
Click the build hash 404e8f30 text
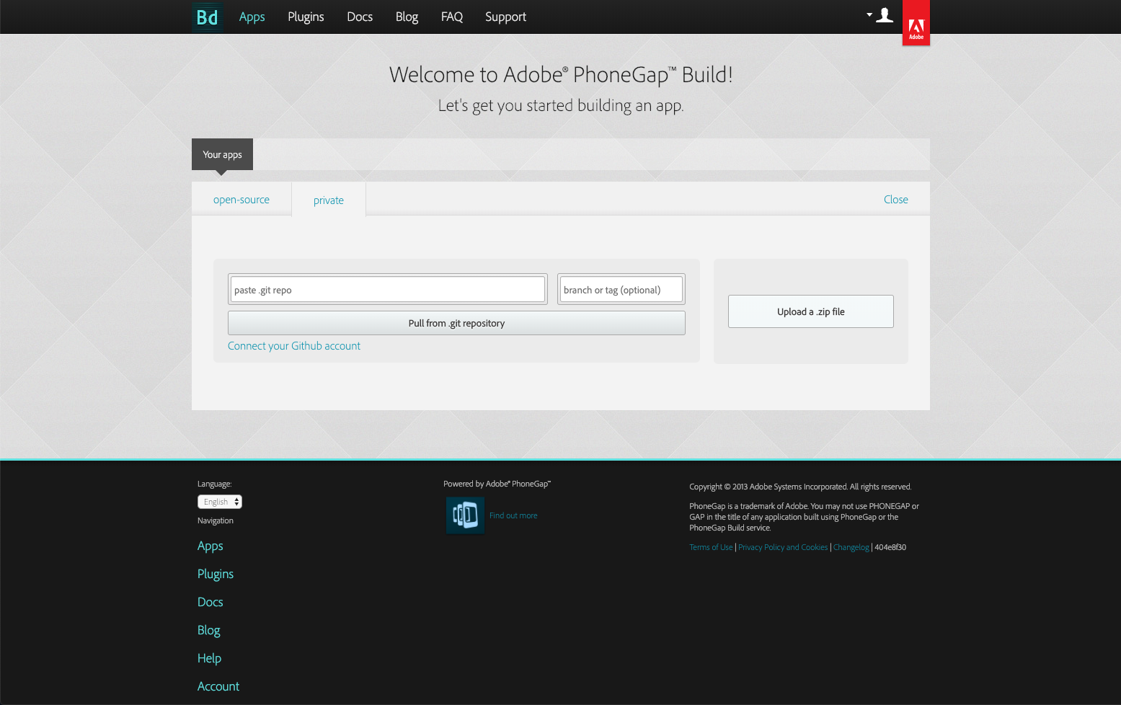(x=890, y=547)
